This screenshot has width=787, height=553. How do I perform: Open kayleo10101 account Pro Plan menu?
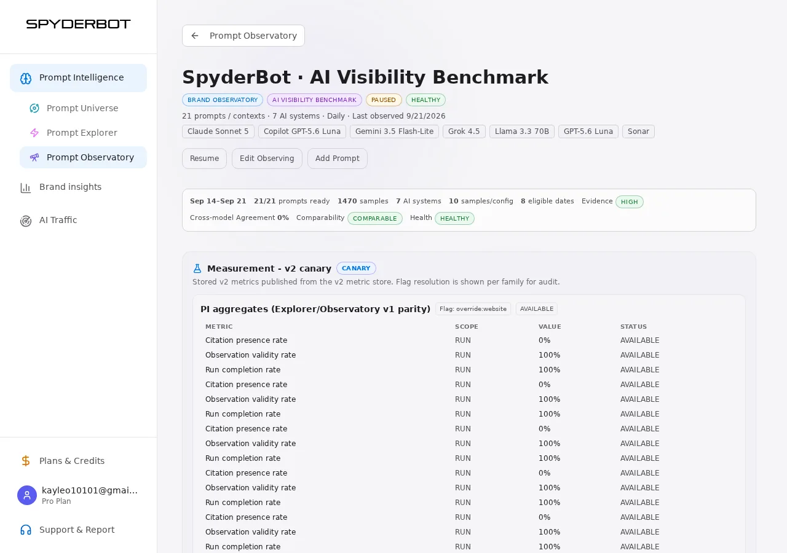[78, 495]
